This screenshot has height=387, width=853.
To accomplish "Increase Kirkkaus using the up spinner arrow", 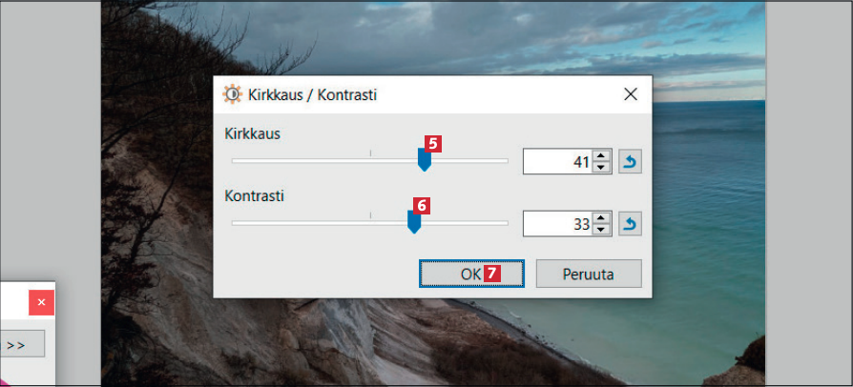I will point(600,156).
